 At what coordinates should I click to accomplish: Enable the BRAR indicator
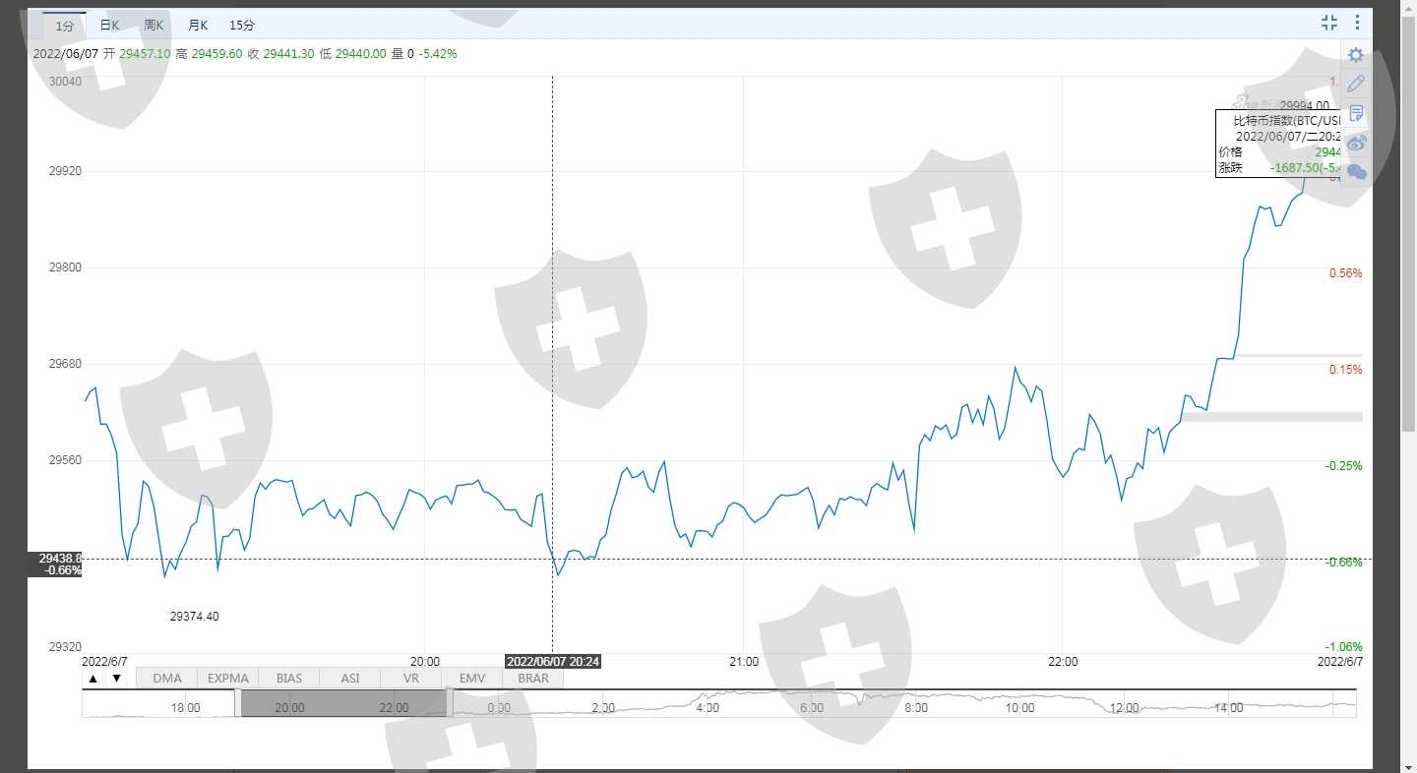tap(533, 679)
